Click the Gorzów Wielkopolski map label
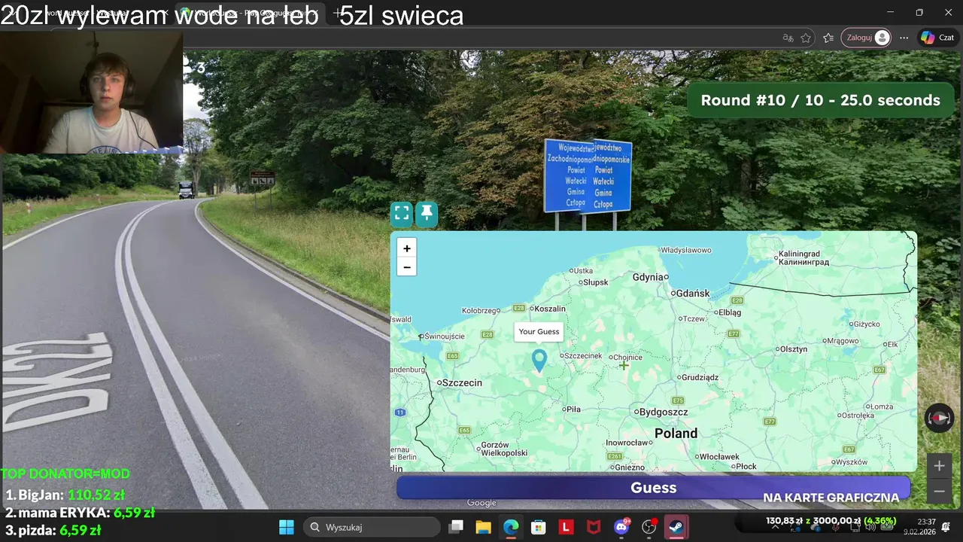The width and height of the screenshot is (963, 542). (x=504, y=449)
